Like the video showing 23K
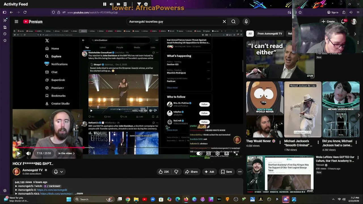This screenshot has width=363, height=204. pyautogui.click(x=164, y=172)
